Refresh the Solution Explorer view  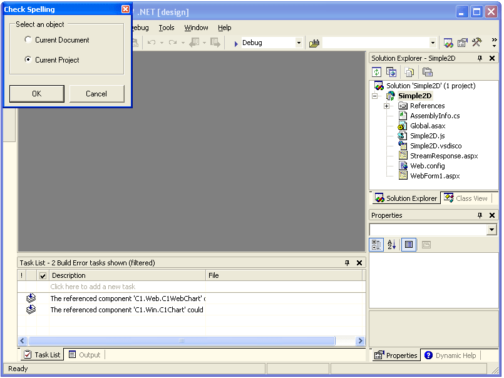(x=377, y=72)
